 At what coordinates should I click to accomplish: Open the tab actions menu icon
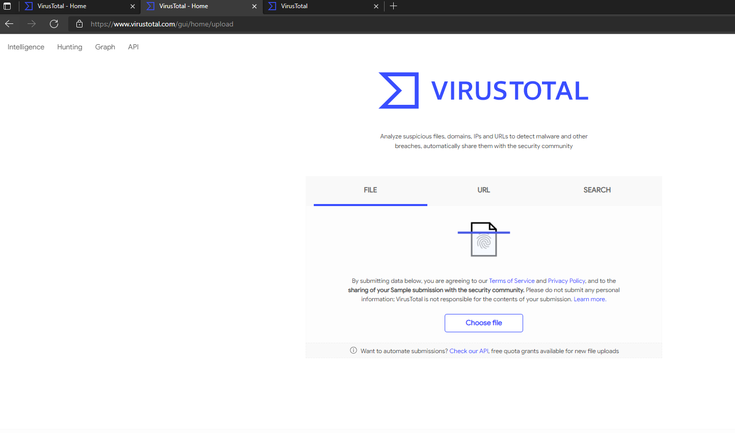point(7,6)
